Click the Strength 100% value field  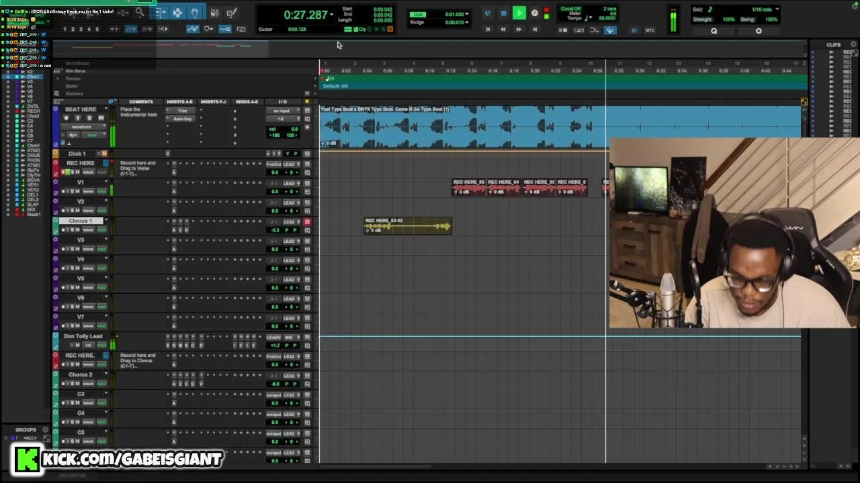729,19
